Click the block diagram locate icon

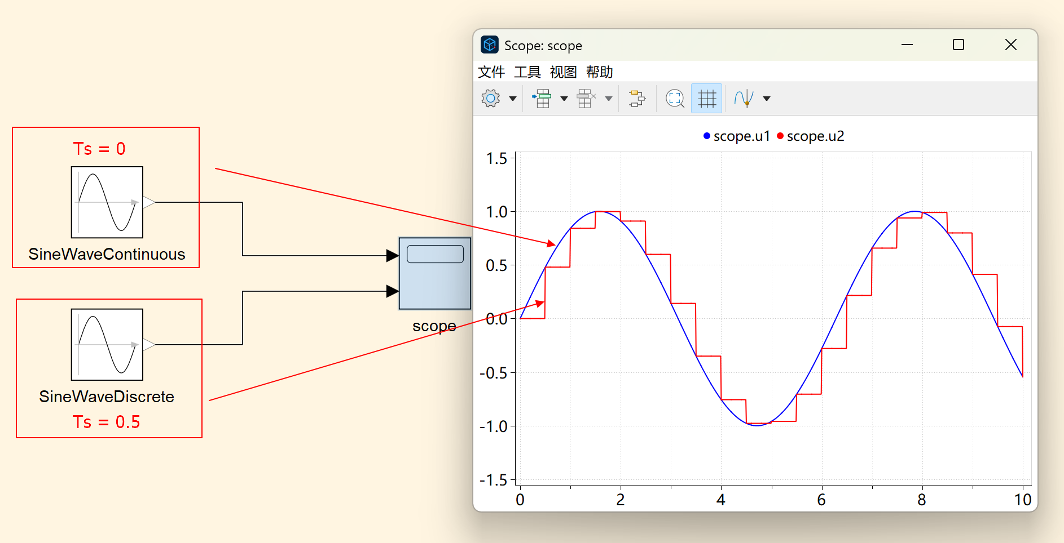click(x=637, y=99)
